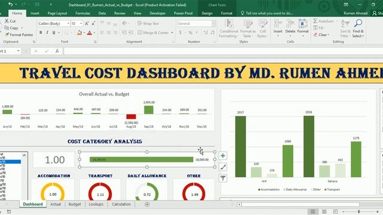
Task: Add a new sheet with plus button
Action: pos(147,204)
